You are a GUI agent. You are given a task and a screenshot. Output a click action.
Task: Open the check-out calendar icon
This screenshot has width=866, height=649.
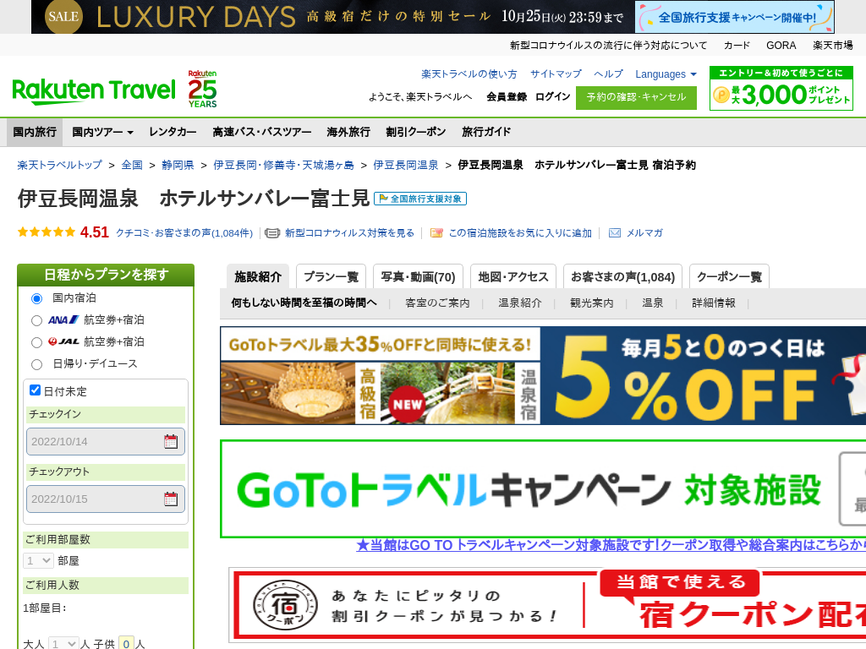click(x=171, y=499)
